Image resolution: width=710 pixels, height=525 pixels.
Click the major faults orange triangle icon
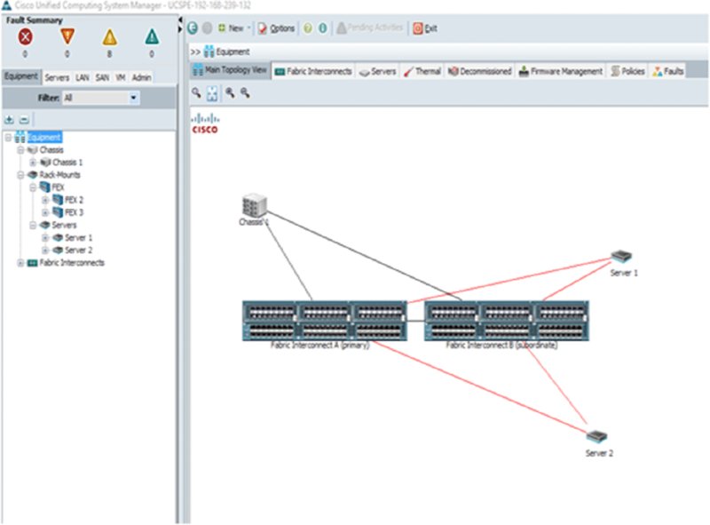click(x=67, y=37)
